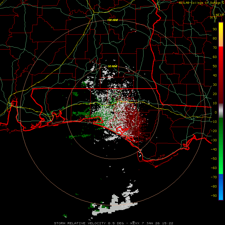Select the gray zero-velocity segment of the color bar
225x225 pixels.
[x=221, y=111]
